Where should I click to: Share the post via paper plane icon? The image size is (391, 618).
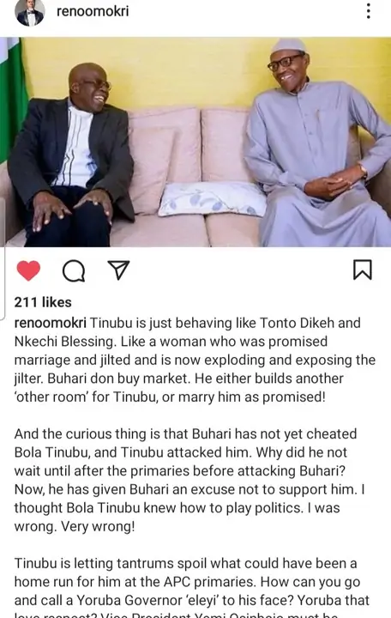(x=118, y=270)
